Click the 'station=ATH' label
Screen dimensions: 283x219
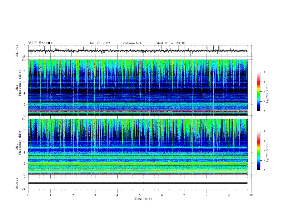click(x=133, y=43)
